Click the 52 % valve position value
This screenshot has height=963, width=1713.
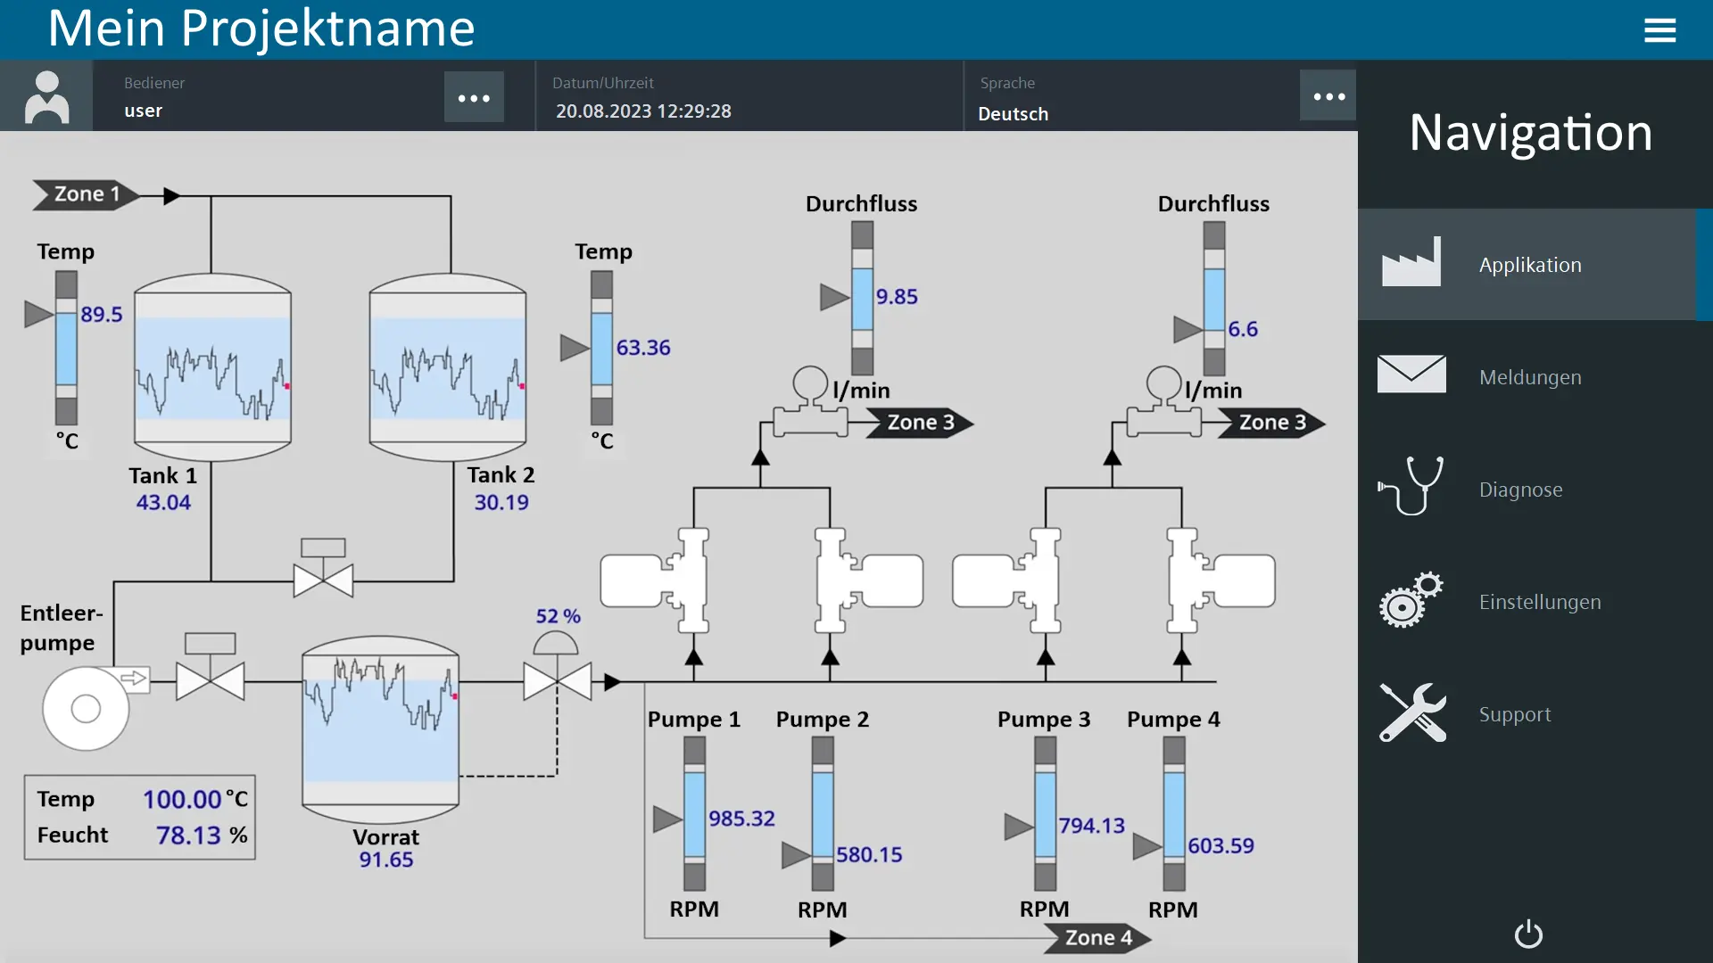click(558, 616)
